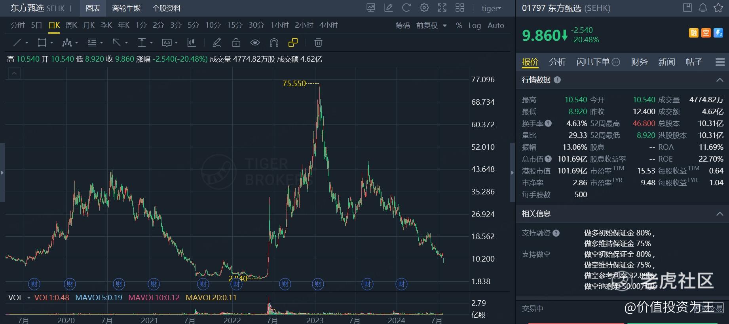
Task: Open the 闪电下单 quick order tab
Action: pos(598,62)
